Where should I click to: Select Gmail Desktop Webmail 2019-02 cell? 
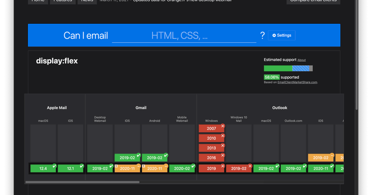coord(100,168)
